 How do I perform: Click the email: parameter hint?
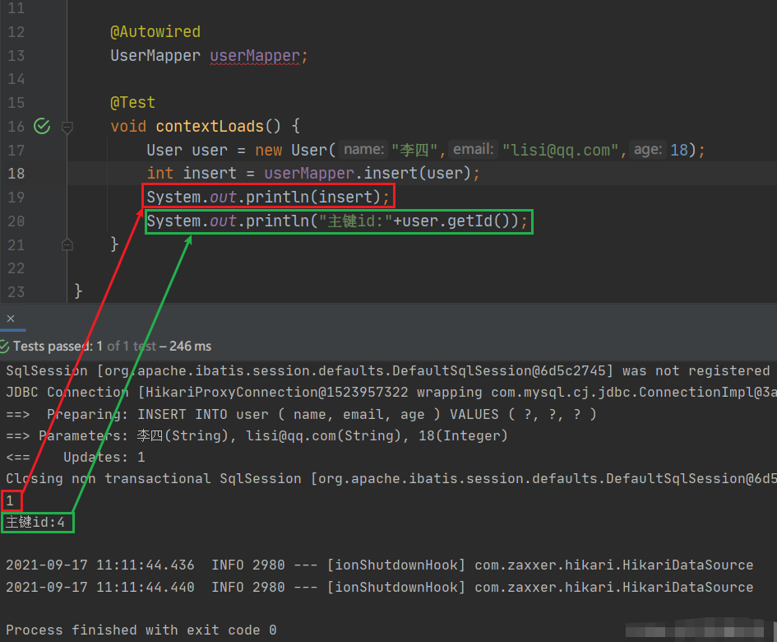[474, 149]
